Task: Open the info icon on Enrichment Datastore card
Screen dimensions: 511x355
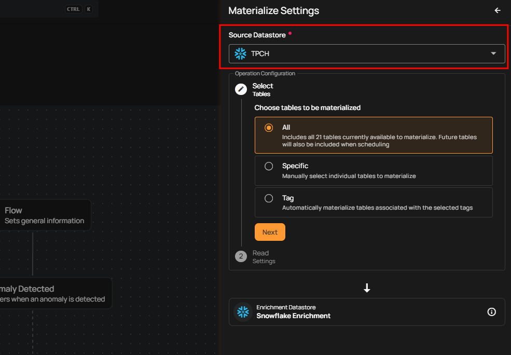Action: click(492, 312)
